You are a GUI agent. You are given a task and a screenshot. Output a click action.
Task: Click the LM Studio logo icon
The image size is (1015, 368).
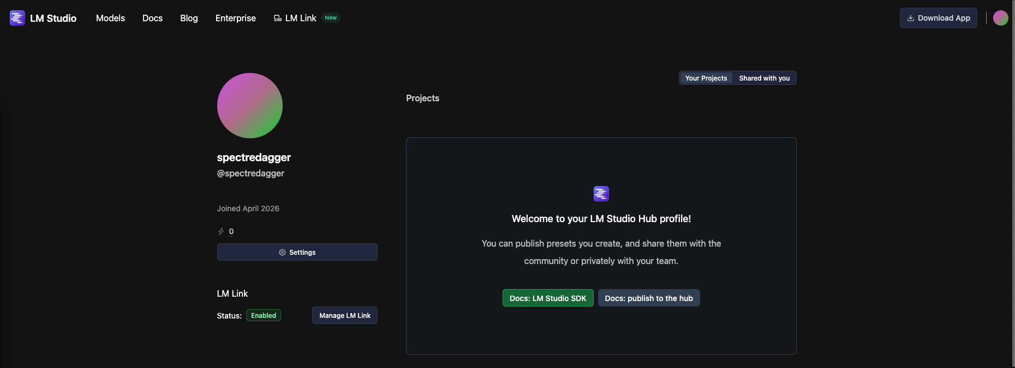point(17,18)
